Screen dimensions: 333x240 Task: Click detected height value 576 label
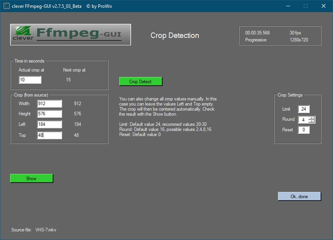(x=78, y=114)
